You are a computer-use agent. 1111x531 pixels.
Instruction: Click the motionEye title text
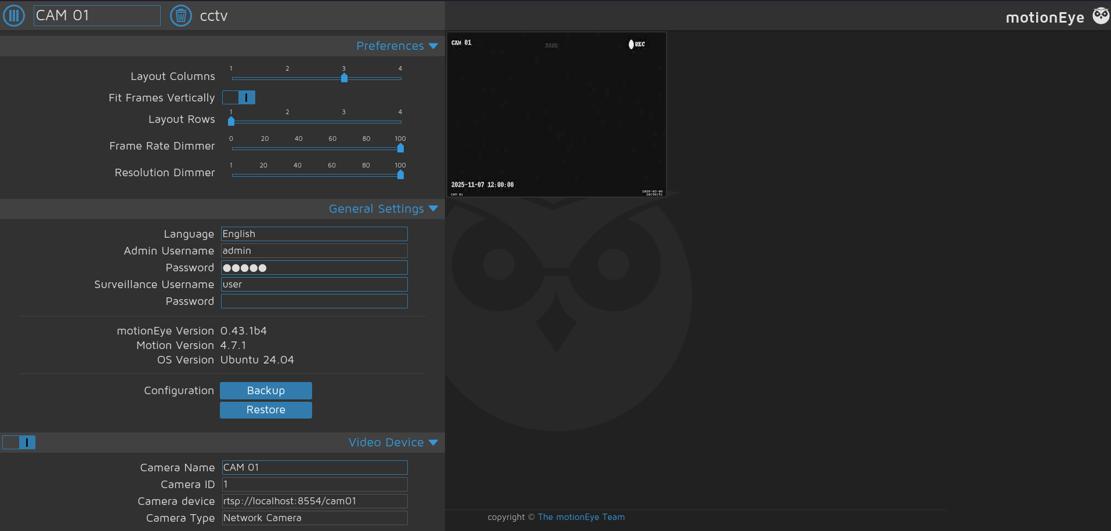click(1045, 17)
